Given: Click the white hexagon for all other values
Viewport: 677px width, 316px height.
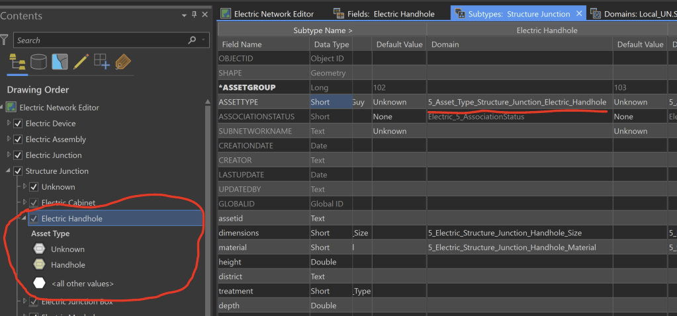Looking at the screenshot, I should pos(39,283).
